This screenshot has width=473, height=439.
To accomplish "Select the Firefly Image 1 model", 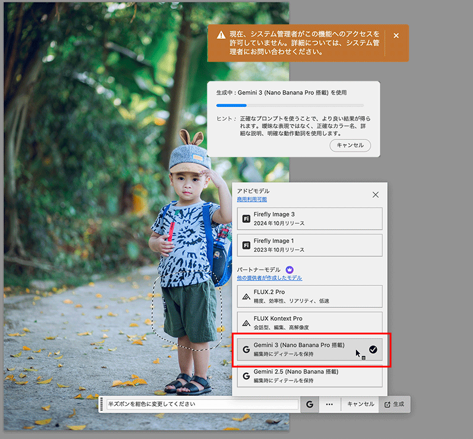I will click(x=309, y=245).
